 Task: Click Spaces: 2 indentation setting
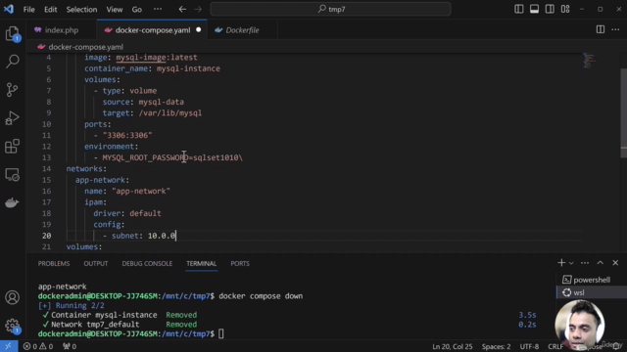tap(496, 346)
